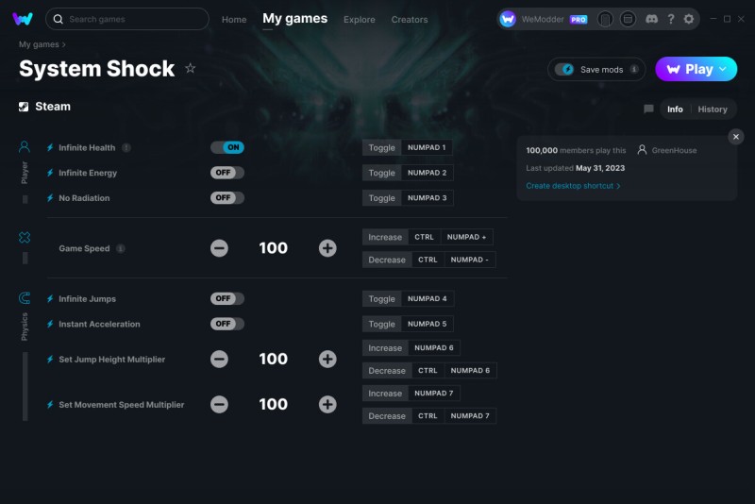Show Game Speed info icon
This screenshot has height=504, width=755.
[x=121, y=248]
